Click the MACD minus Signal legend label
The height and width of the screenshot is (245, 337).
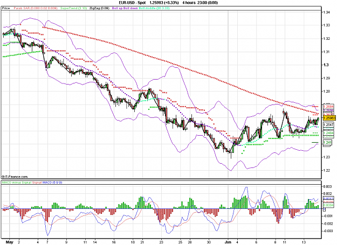[x=17, y=183]
